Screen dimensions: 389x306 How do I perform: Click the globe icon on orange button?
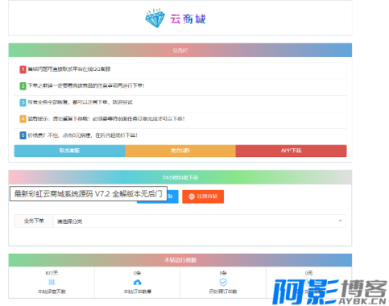[x=192, y=196]
